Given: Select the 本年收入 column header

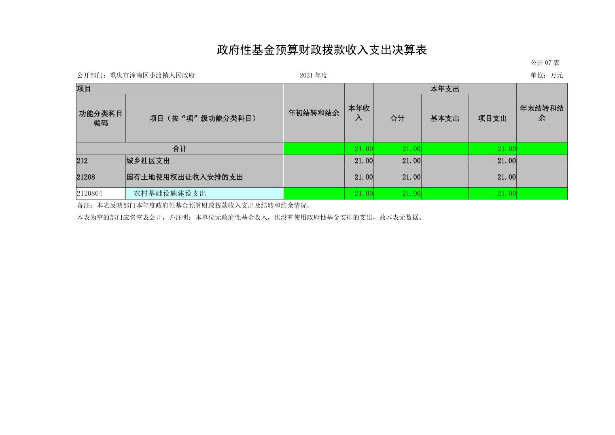Looking at the screenshot, I should 359,113.
